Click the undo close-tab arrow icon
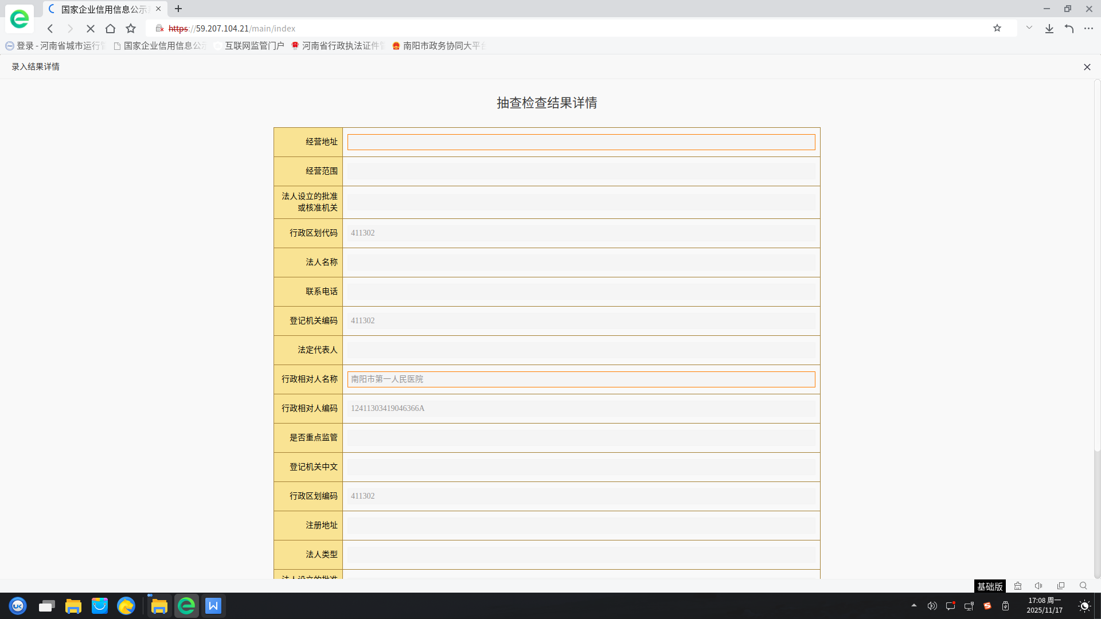Image resolution: width=1101 pixels, height=619 pixels. click(x=1069, y=29)
